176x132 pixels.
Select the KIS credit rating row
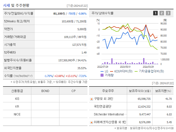coord(45,99)
